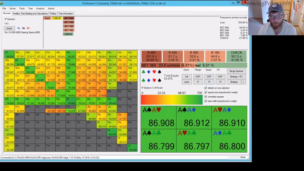The image size is (304, 171).
Task: Toggle bars width proportional to weight
Action: click(x=205, y=101)
